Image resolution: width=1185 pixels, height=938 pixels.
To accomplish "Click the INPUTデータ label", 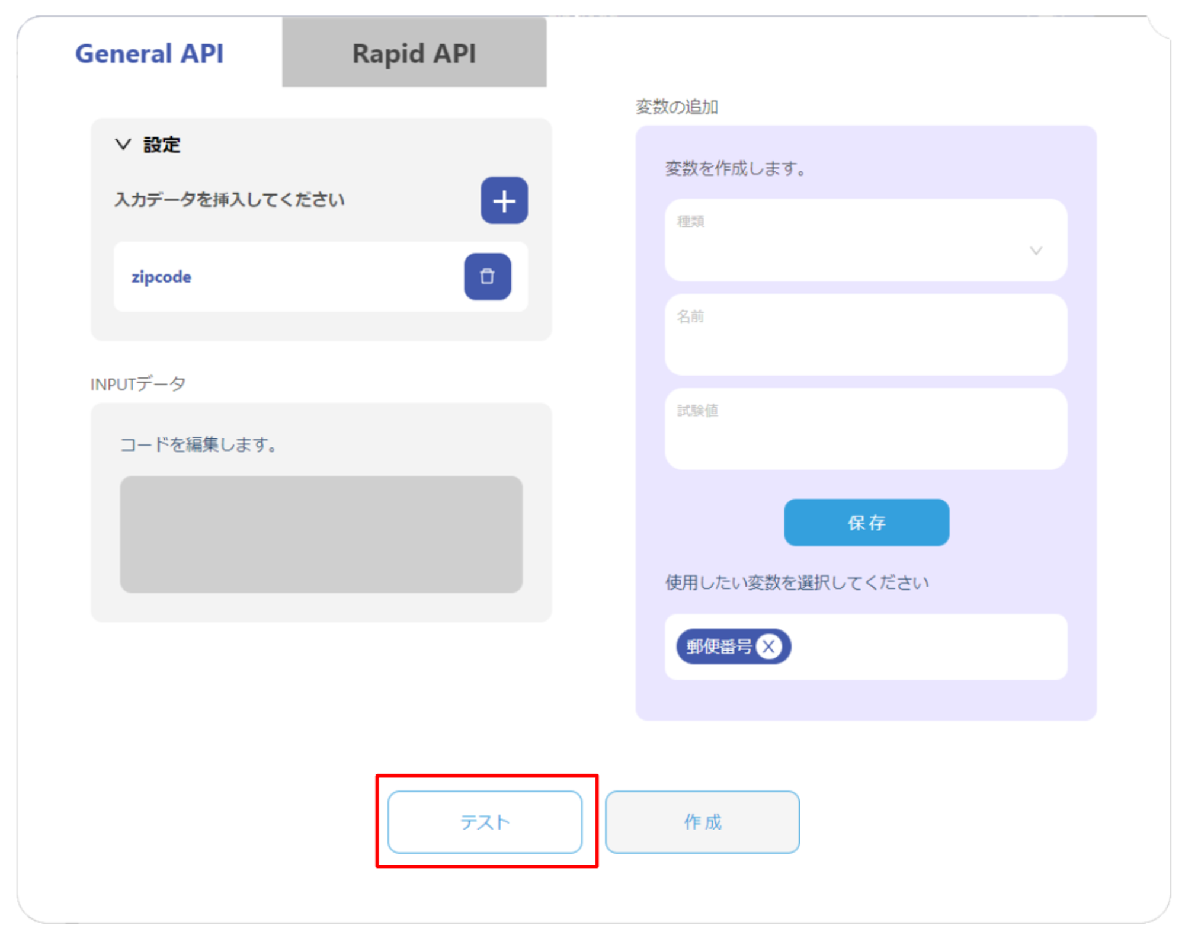I will [138, 384].
